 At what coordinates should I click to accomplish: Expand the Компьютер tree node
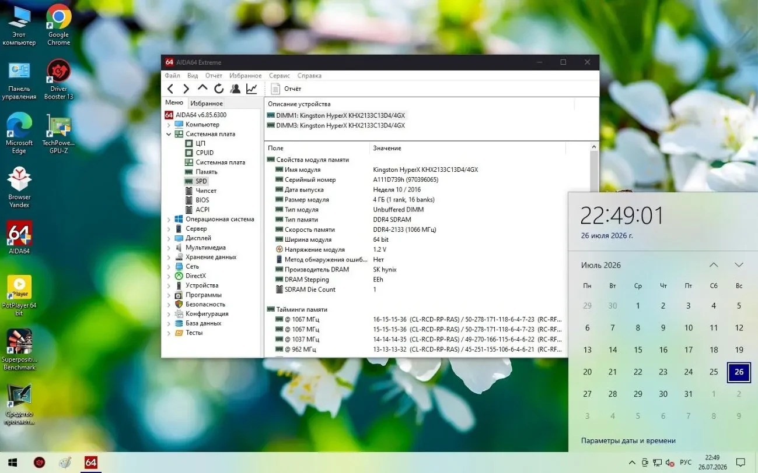169,125
